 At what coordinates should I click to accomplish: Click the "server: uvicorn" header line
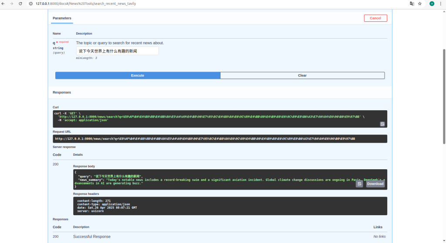(91, 211)
